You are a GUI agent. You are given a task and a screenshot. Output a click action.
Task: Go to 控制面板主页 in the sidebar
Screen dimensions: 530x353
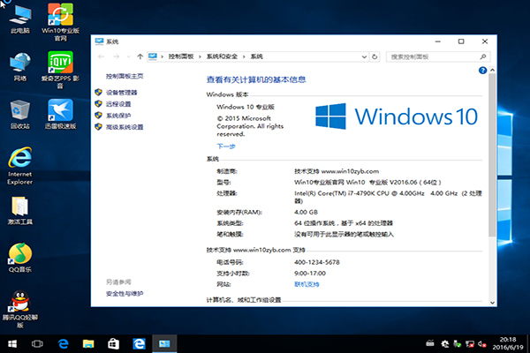124,77
